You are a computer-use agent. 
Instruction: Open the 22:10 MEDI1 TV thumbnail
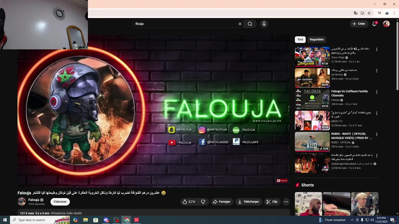312,120
